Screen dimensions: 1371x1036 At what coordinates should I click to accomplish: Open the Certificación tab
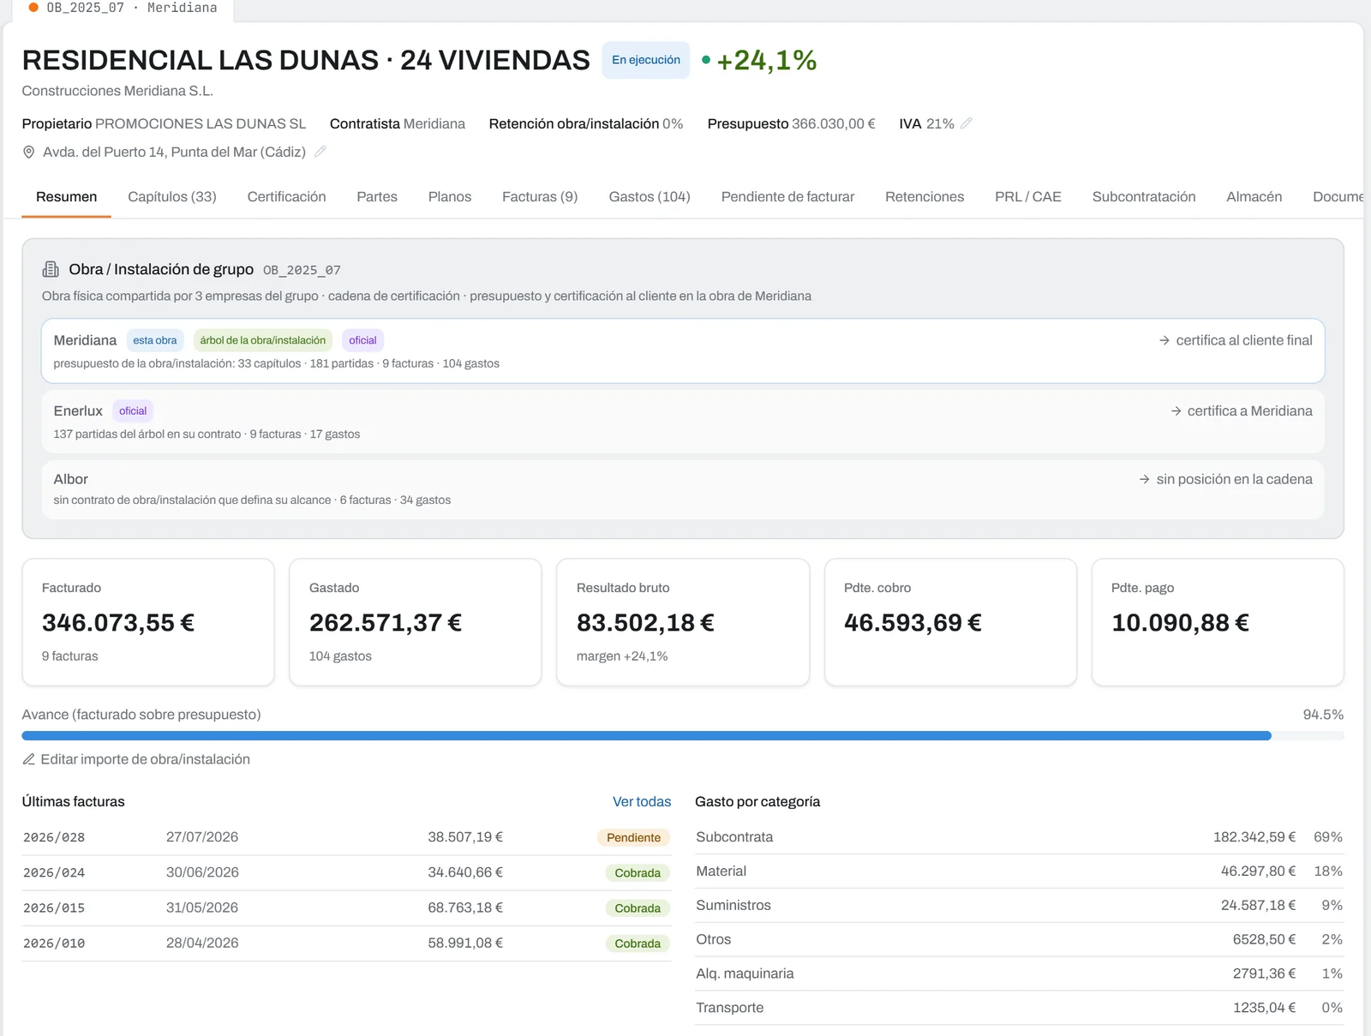[286, 197]
